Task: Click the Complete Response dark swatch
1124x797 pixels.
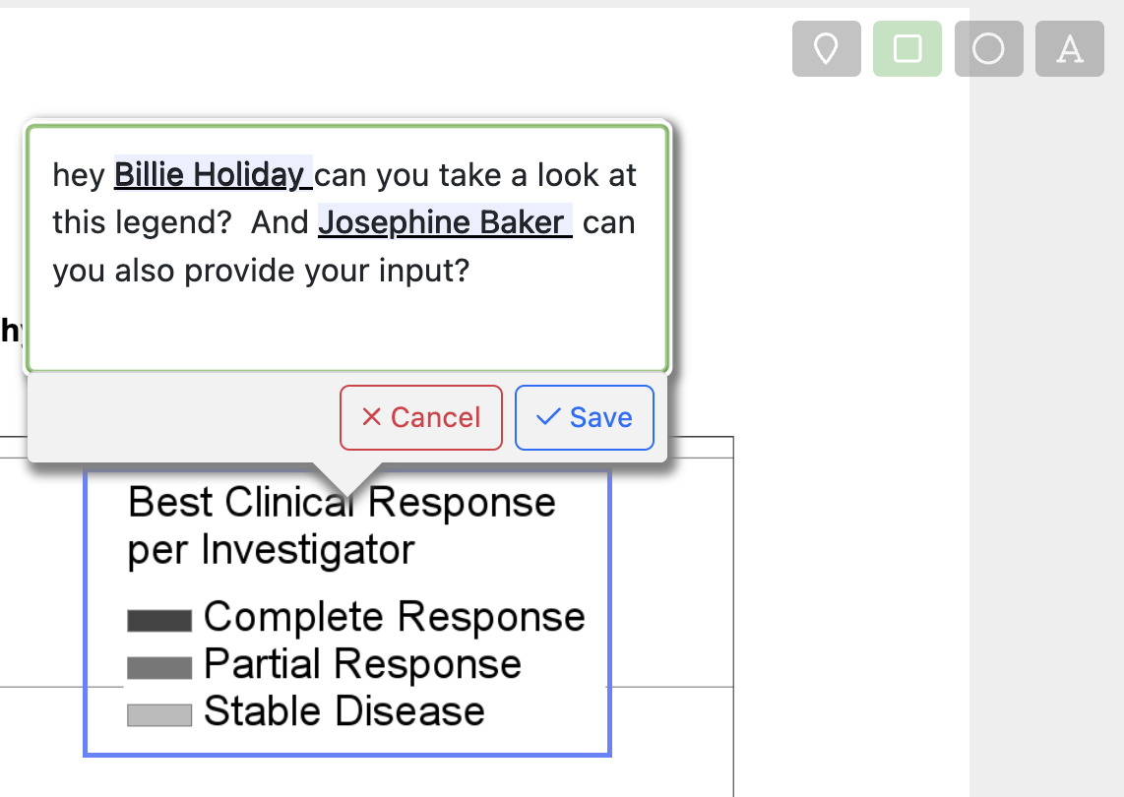Action: click(159, 621)
